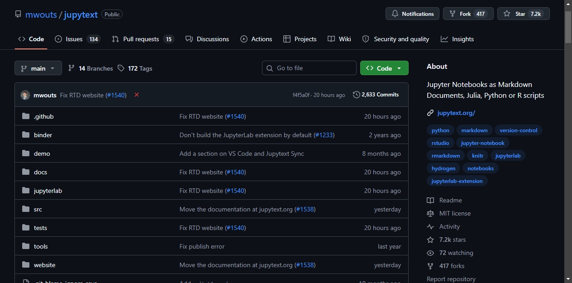Open the Issues tab
Viewport: 572px width, 283px height.
[x=77, y=39]
